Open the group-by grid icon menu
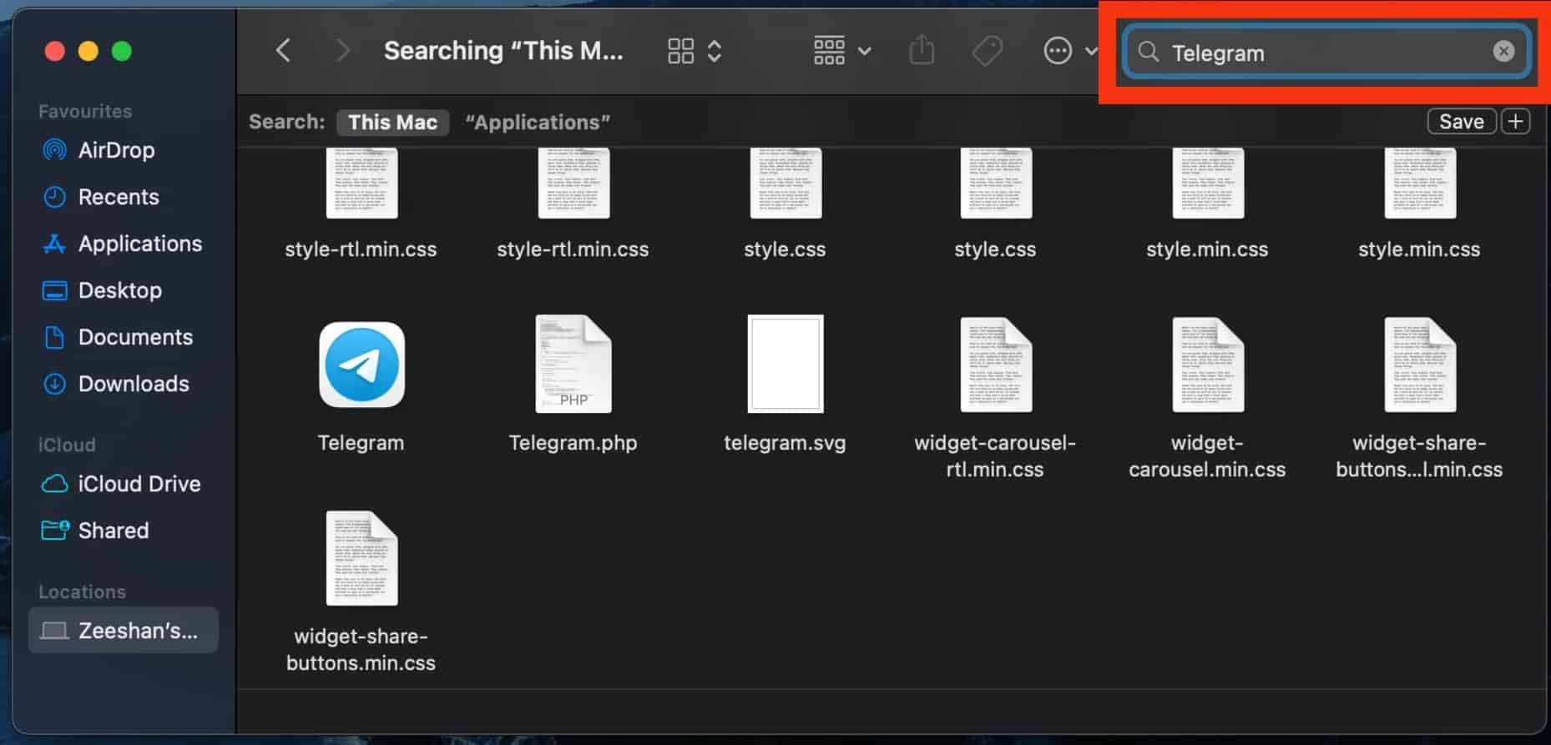 pyautogui.click(x=829, y=51)
